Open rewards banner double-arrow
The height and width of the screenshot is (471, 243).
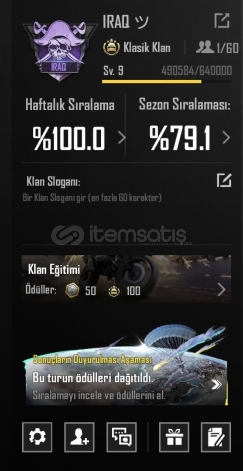216,385
